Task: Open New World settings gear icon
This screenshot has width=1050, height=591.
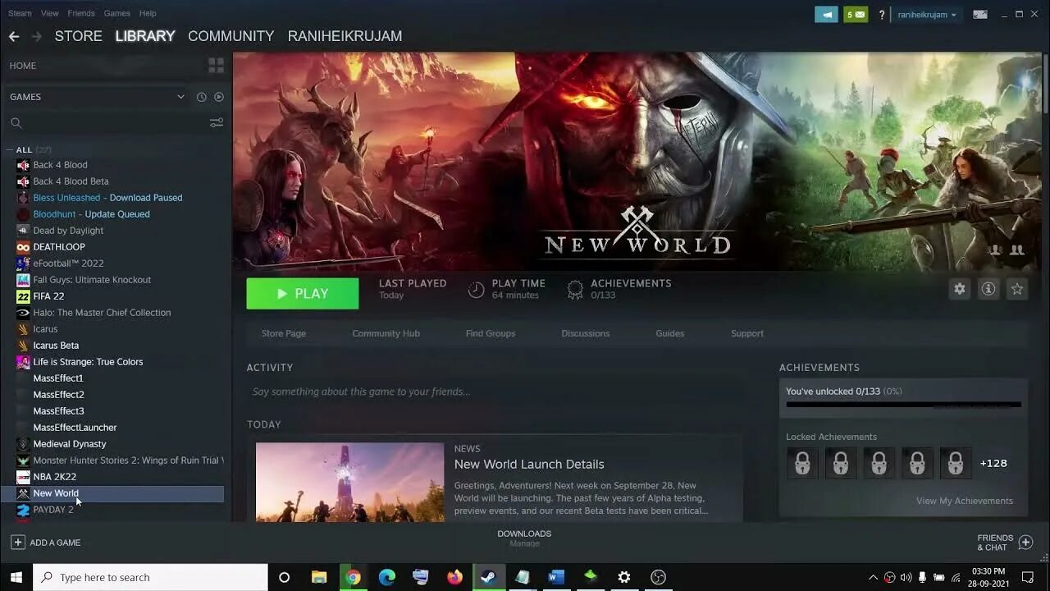Action: pyautogui.click(x=960, y=289)
